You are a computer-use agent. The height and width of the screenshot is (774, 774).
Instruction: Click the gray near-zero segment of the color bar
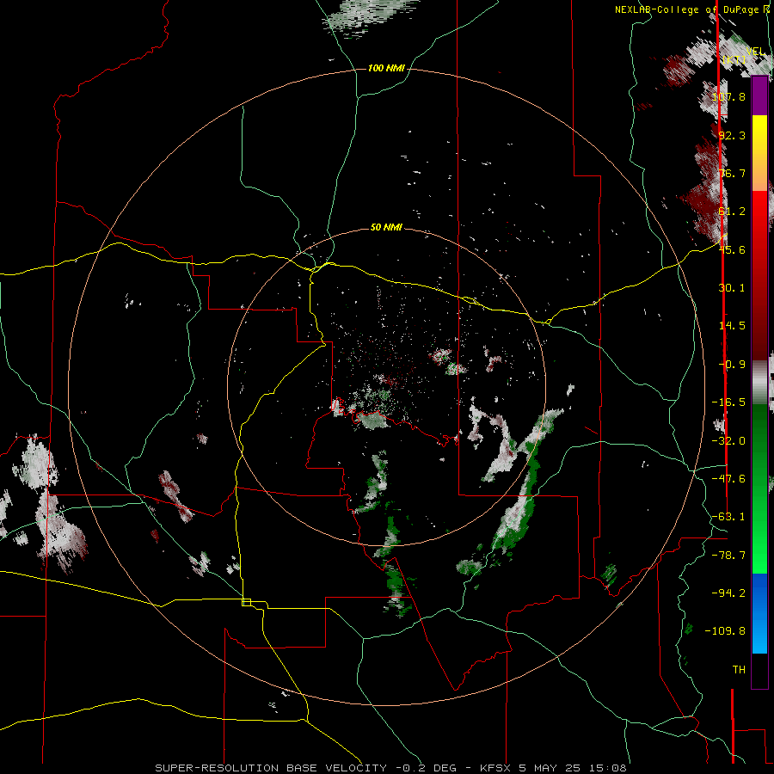[x=759, y=382]
